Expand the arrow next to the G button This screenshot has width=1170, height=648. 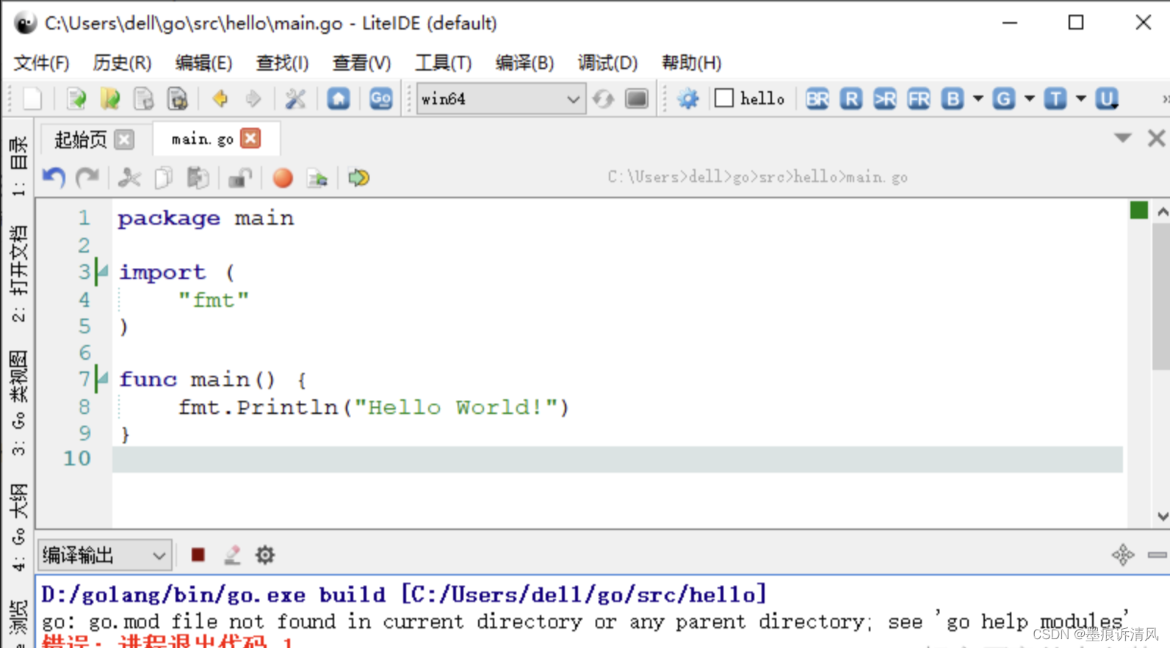(1029, 98)
